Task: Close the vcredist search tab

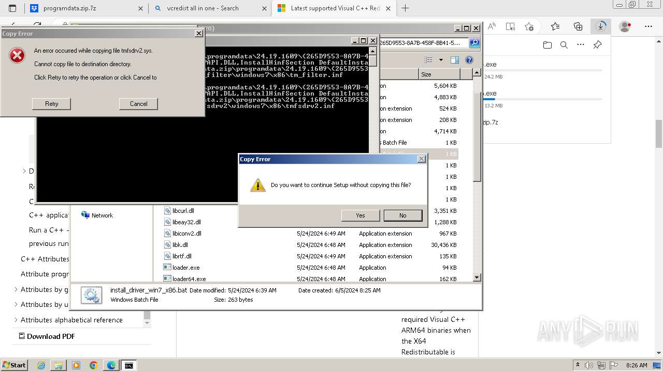Action: tap(264, 8)
